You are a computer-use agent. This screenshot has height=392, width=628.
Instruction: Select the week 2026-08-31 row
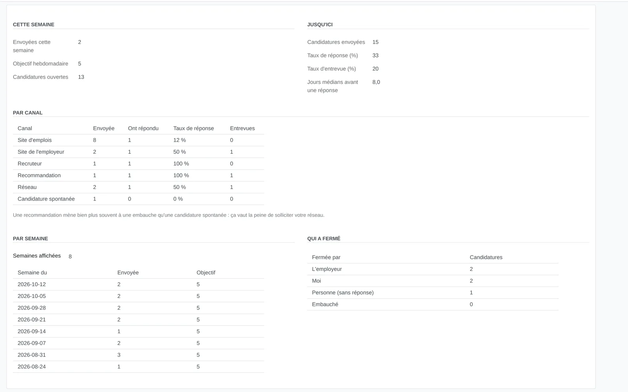pos(139,355)
